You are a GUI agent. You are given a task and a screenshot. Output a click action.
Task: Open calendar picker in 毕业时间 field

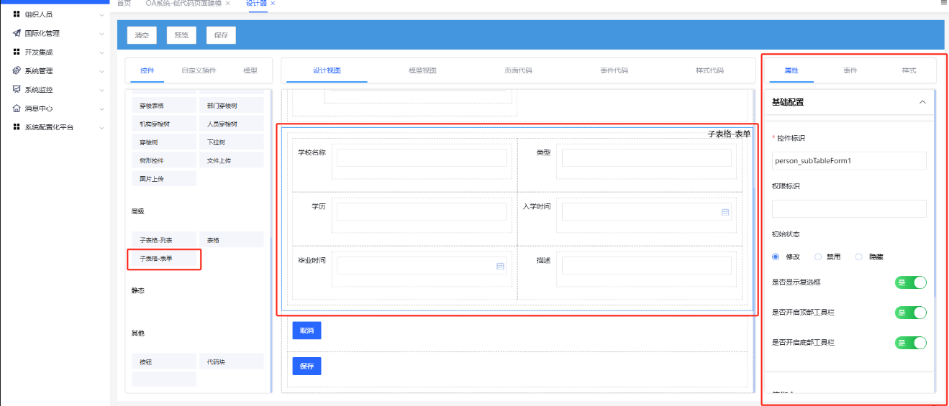pos(500,266)
